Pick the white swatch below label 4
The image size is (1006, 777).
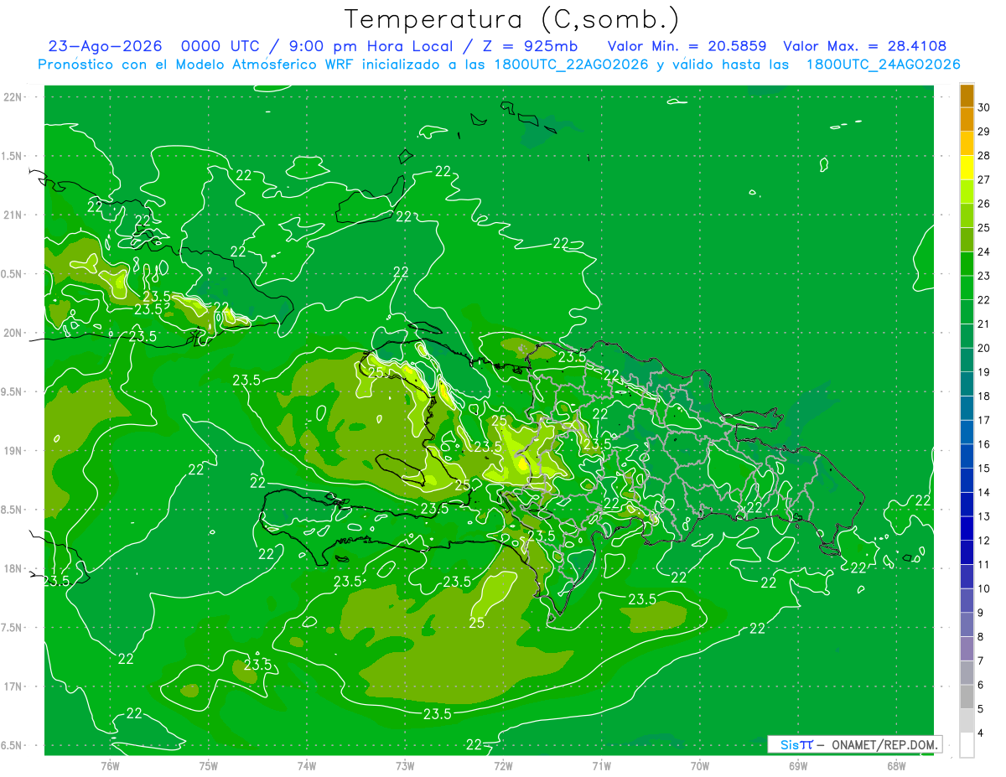[x=967, y=745]
